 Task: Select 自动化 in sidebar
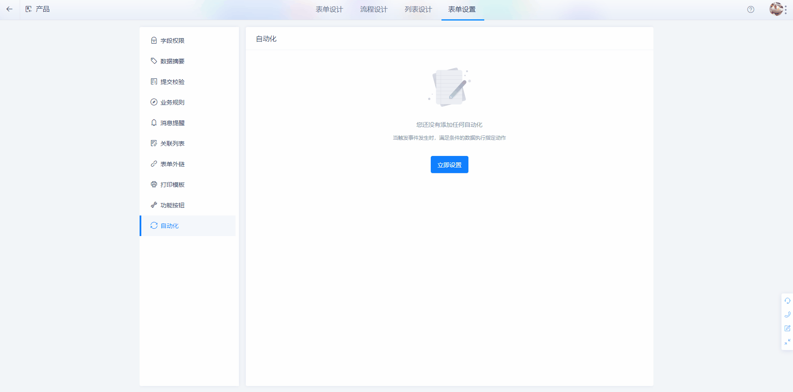click(188, 226)
